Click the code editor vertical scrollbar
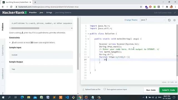The width and height of the screenshot is (178, 100). (177, 50)
